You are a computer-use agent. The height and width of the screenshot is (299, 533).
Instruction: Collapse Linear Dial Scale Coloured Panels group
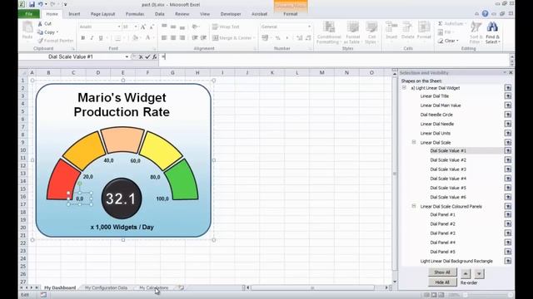414,206
